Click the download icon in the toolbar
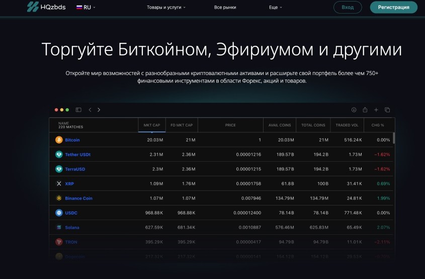Screen dimensions: 425x279 click(354, 110)
